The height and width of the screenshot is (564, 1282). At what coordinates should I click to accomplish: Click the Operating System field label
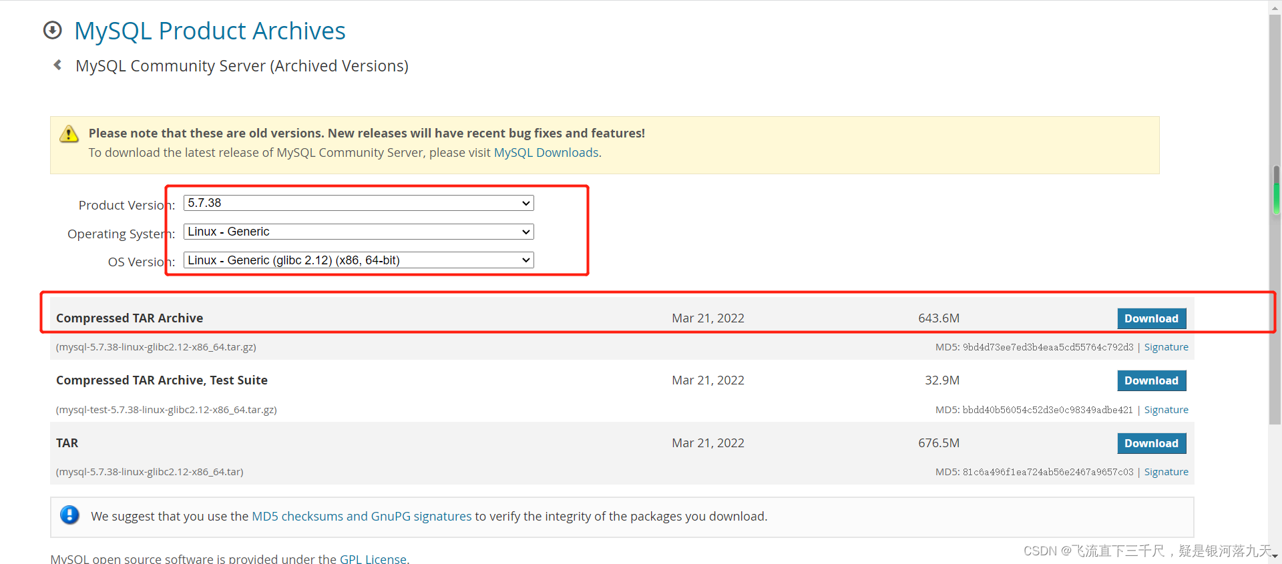[121, 234]
